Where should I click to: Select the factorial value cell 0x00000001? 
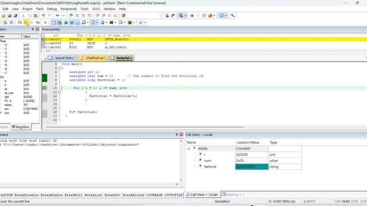pos(252,167)
